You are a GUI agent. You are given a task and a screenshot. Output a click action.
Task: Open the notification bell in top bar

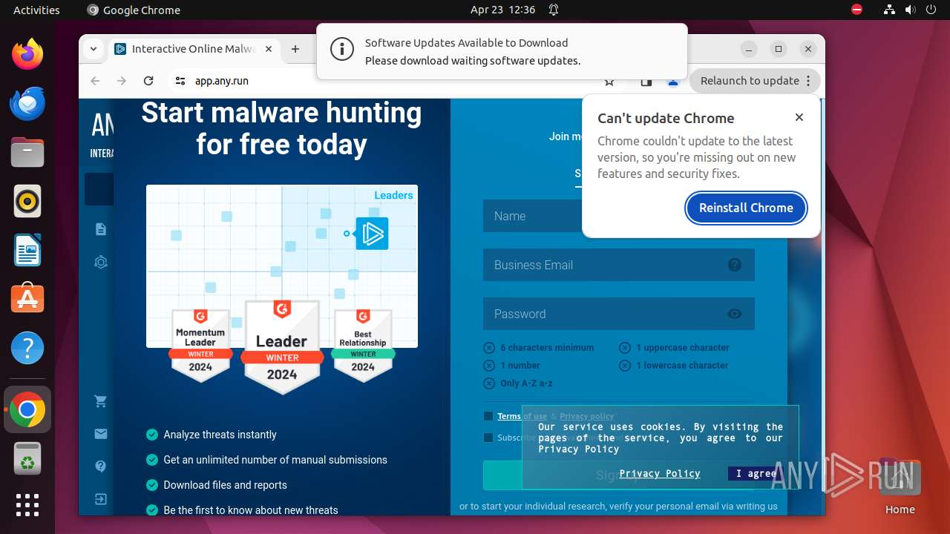(554, 10)
